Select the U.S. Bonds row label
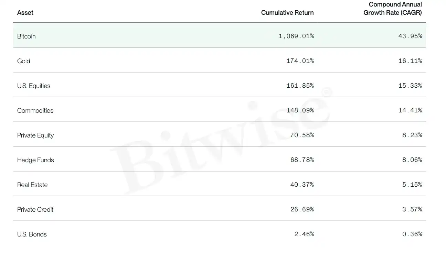Image resolution: width=446 pixels, height=253 pixels. pos(32,234)
